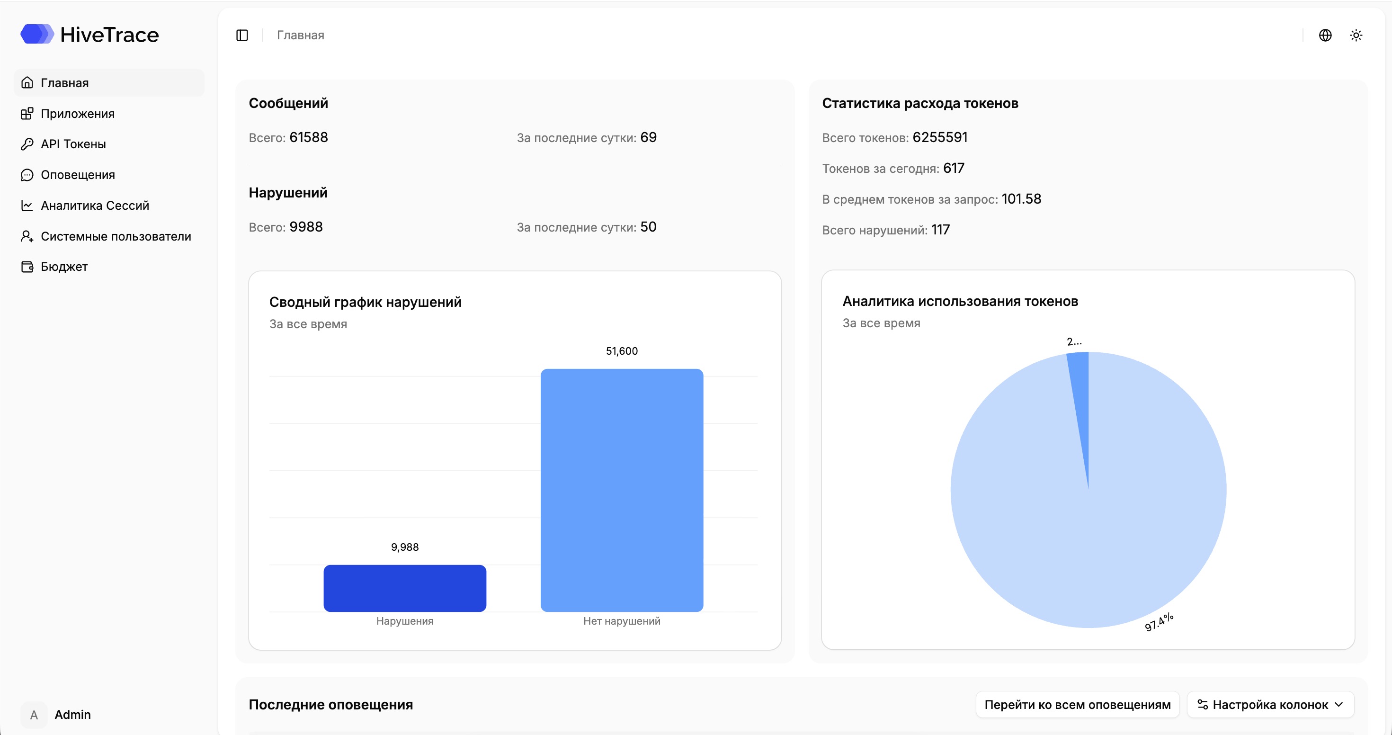Click the wallet icon for Бюджет

click(27, 267)
